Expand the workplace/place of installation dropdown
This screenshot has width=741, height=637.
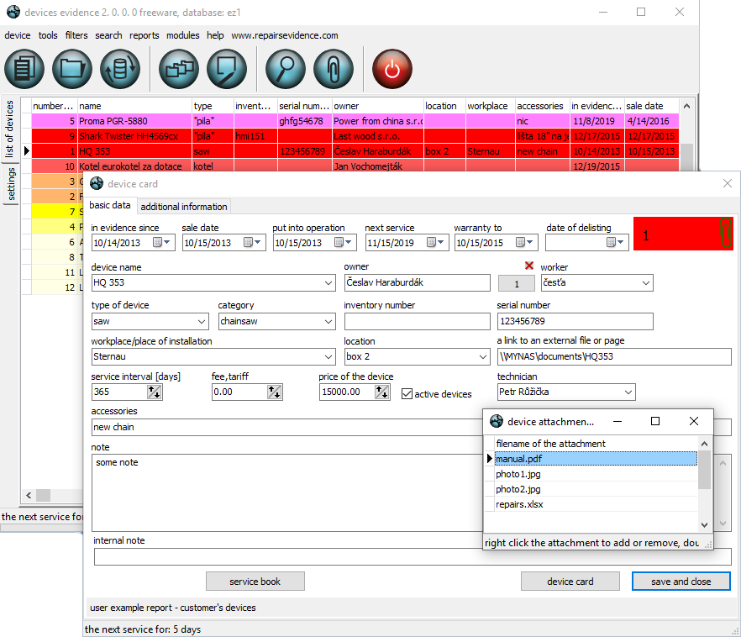pos(328,357)
